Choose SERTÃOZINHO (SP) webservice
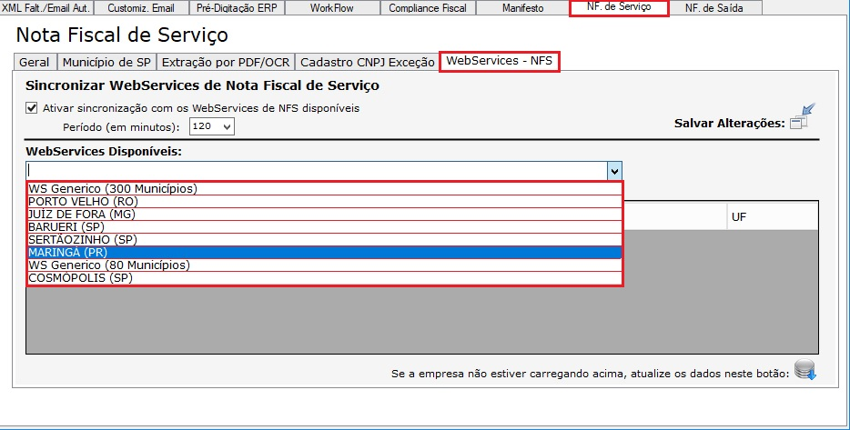Screen dimensions: 850x430 coord(324,239)
